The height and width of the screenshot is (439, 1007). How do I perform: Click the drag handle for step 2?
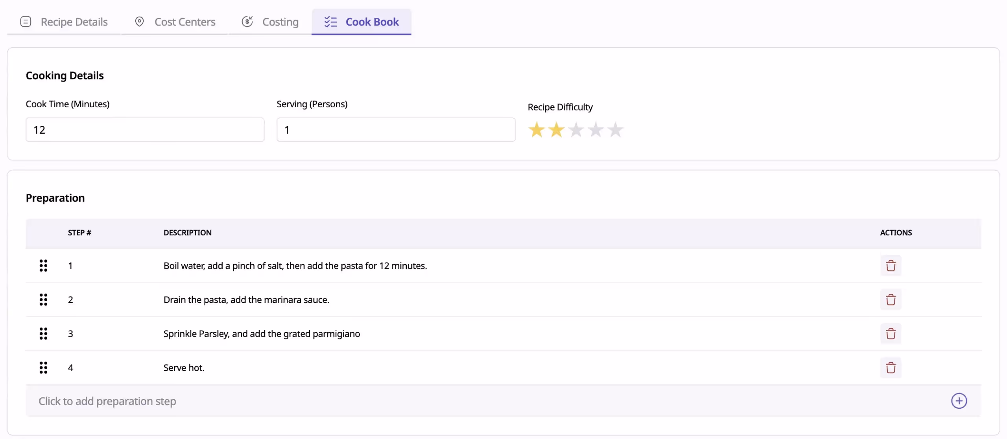pos(44,299)
